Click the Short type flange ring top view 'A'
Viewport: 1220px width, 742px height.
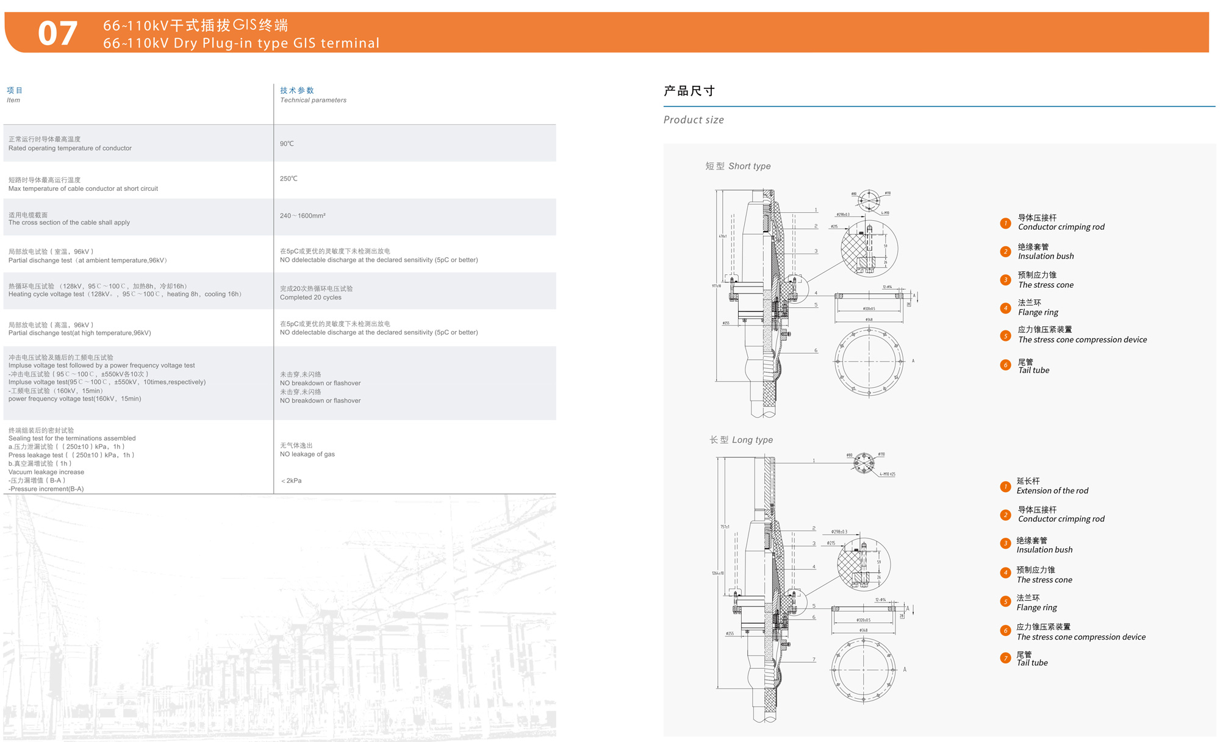[869, 362]
